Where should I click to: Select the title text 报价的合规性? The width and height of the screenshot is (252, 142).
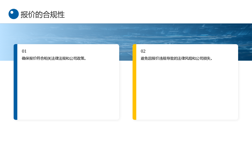43,15
